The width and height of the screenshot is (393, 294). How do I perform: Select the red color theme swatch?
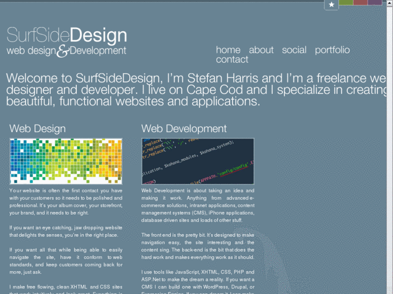click(361, 2)
